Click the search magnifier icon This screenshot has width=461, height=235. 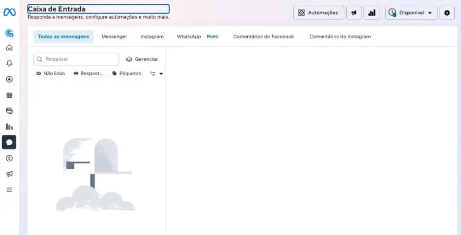tap(40, 59)
